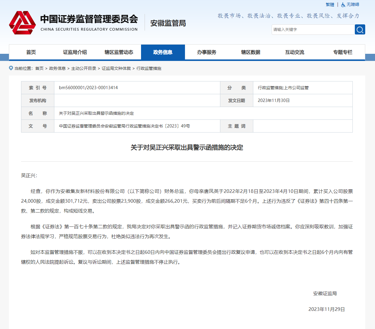
Task: Click the slogan 敬畏市场、敬畏法治 banner text
Action: click(x=289, y=16)
